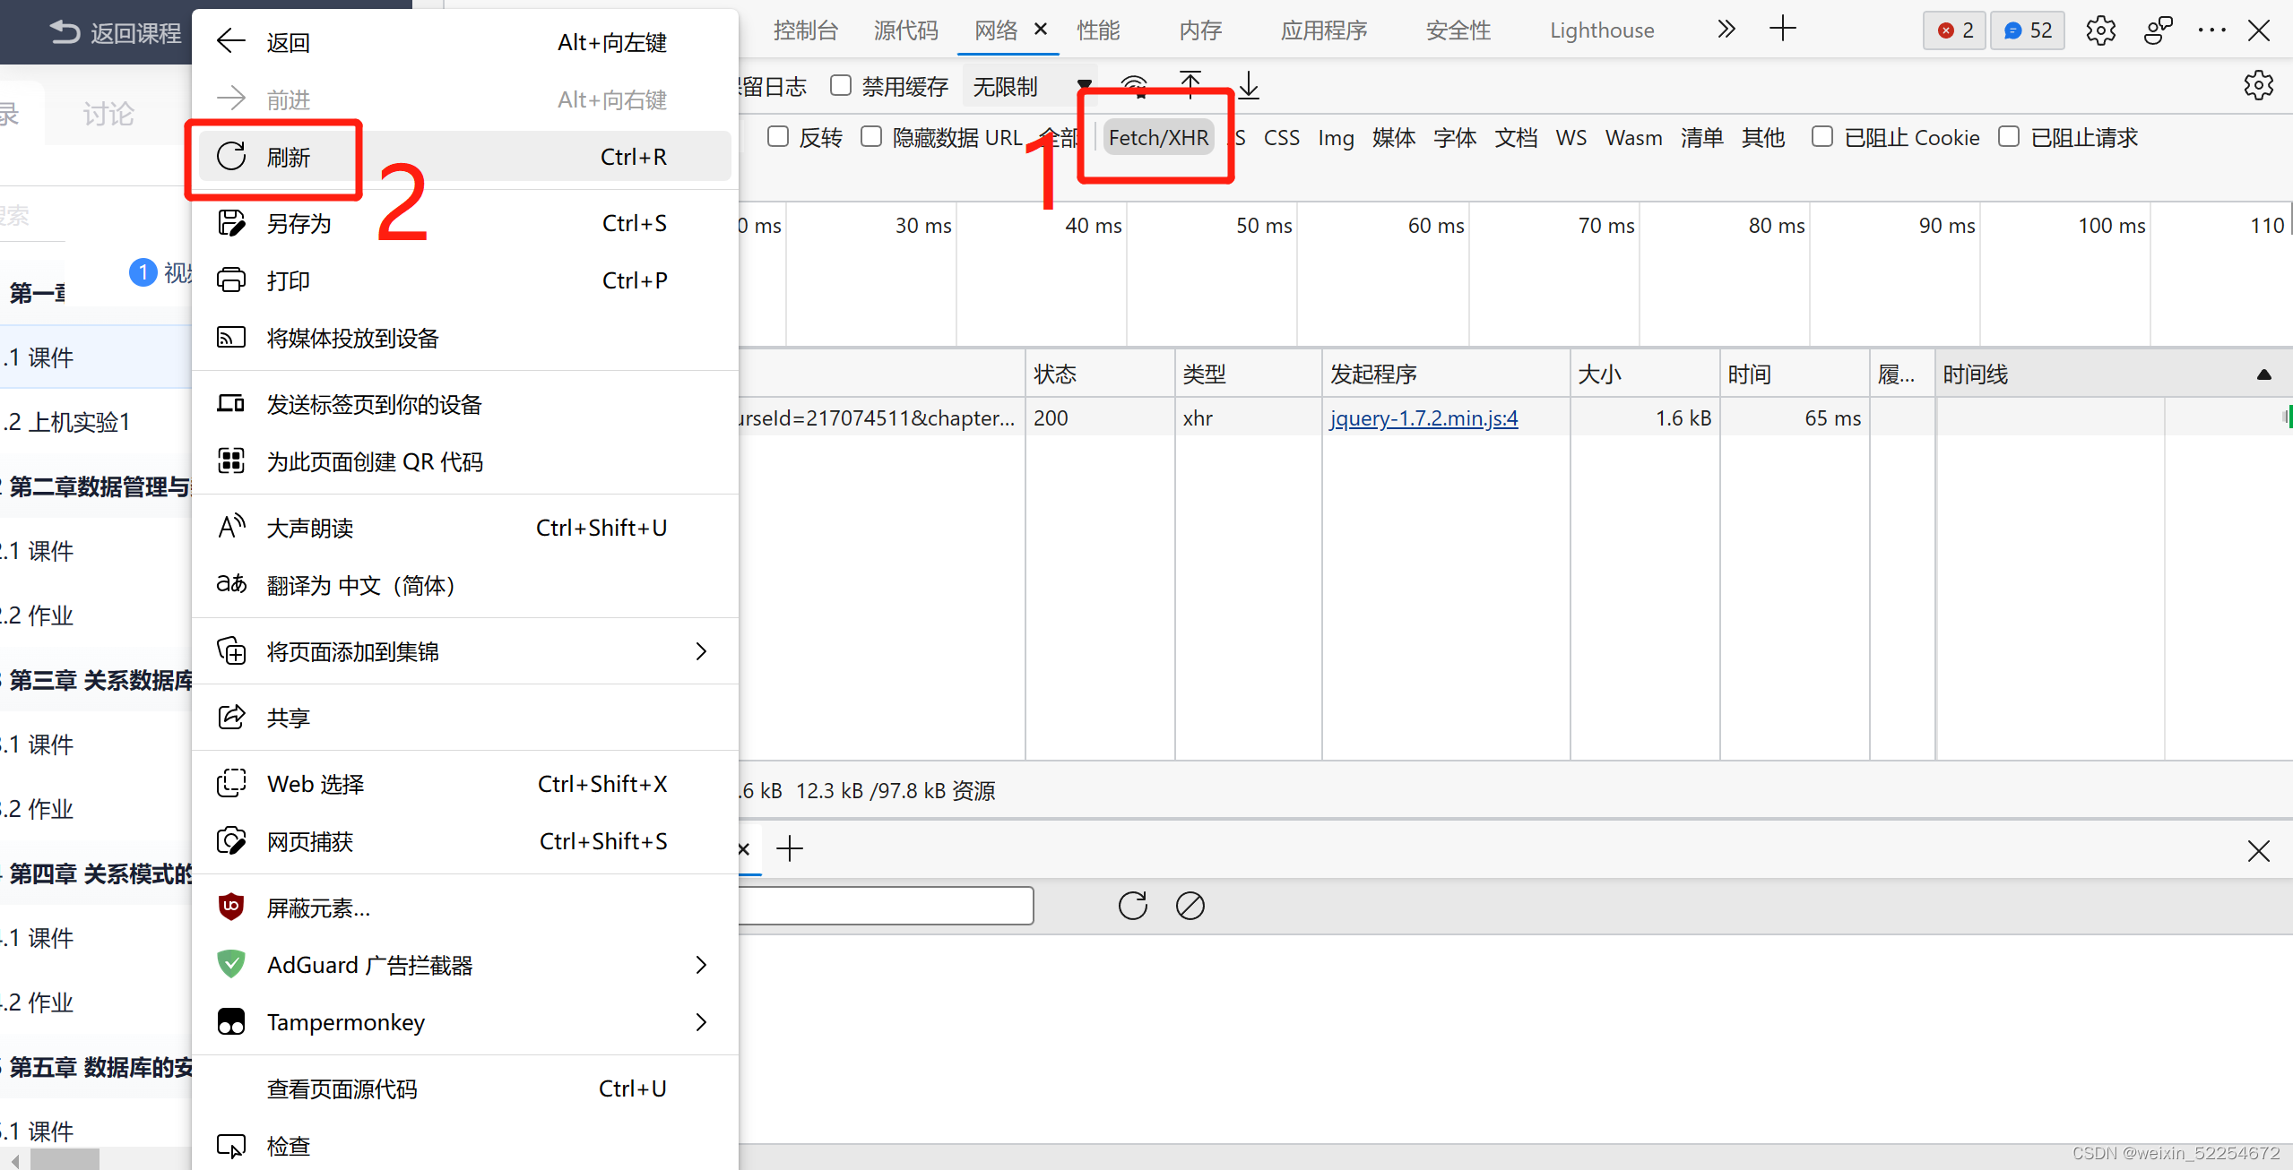
Task: Open DevTools settings gear in top bar
Action: (x=2100, y=30)
